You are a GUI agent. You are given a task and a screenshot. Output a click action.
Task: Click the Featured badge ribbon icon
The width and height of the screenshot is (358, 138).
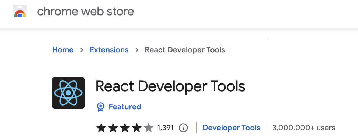tap(100, 107)
